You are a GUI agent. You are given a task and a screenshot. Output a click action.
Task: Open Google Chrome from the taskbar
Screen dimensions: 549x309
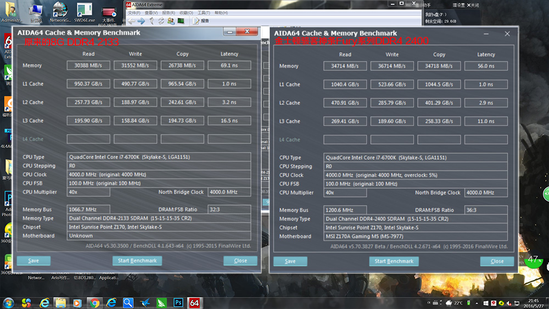[94, 303]
